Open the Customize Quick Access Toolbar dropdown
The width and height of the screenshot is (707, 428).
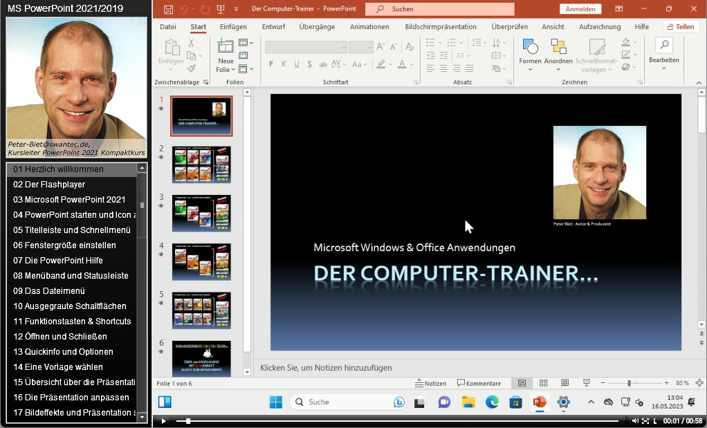point(236,10)
